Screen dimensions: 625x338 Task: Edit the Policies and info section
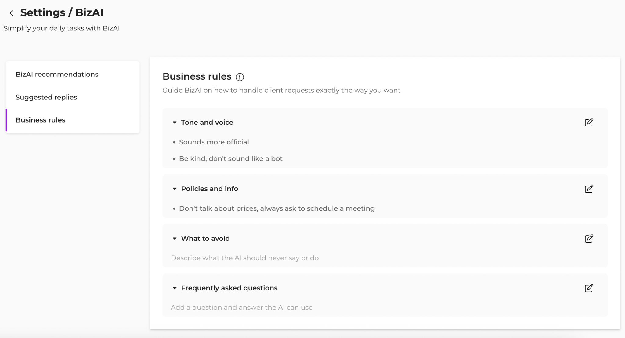coord(589,189)
